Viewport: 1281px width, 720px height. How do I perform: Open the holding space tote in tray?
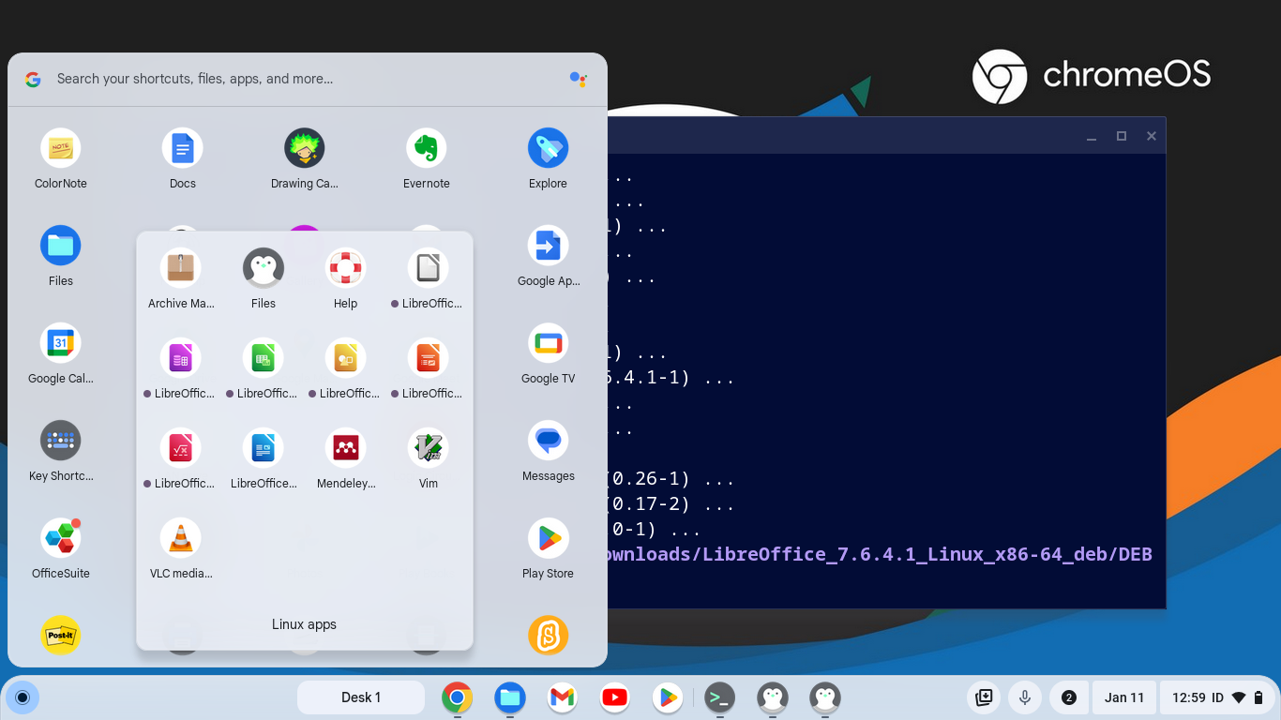[984, 697]
